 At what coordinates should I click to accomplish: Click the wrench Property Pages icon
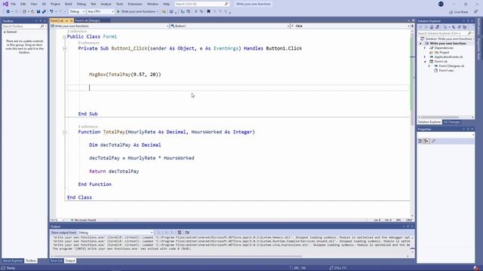click(x=433, y=141)
